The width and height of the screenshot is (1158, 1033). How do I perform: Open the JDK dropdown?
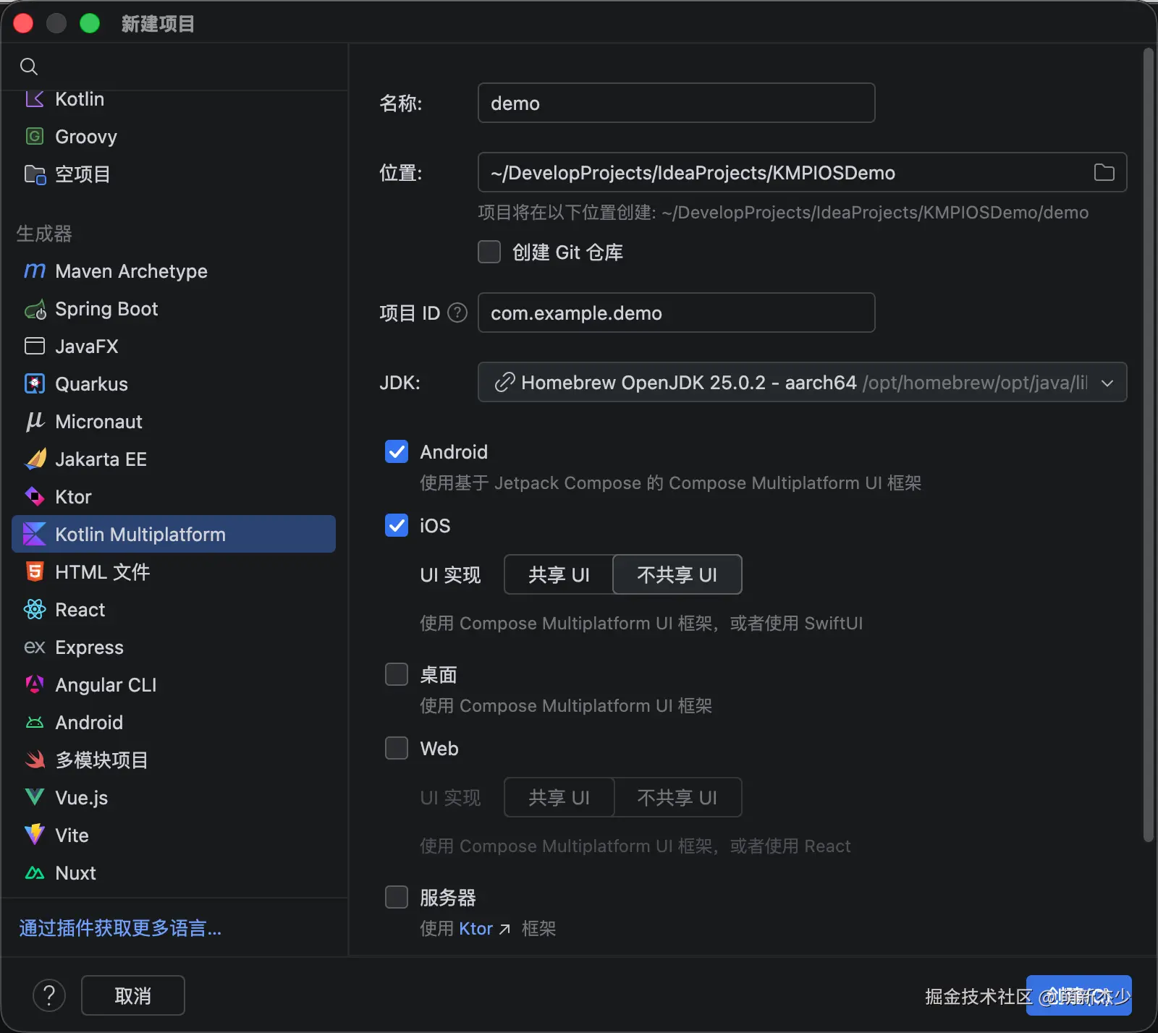(x=802, y=382)
